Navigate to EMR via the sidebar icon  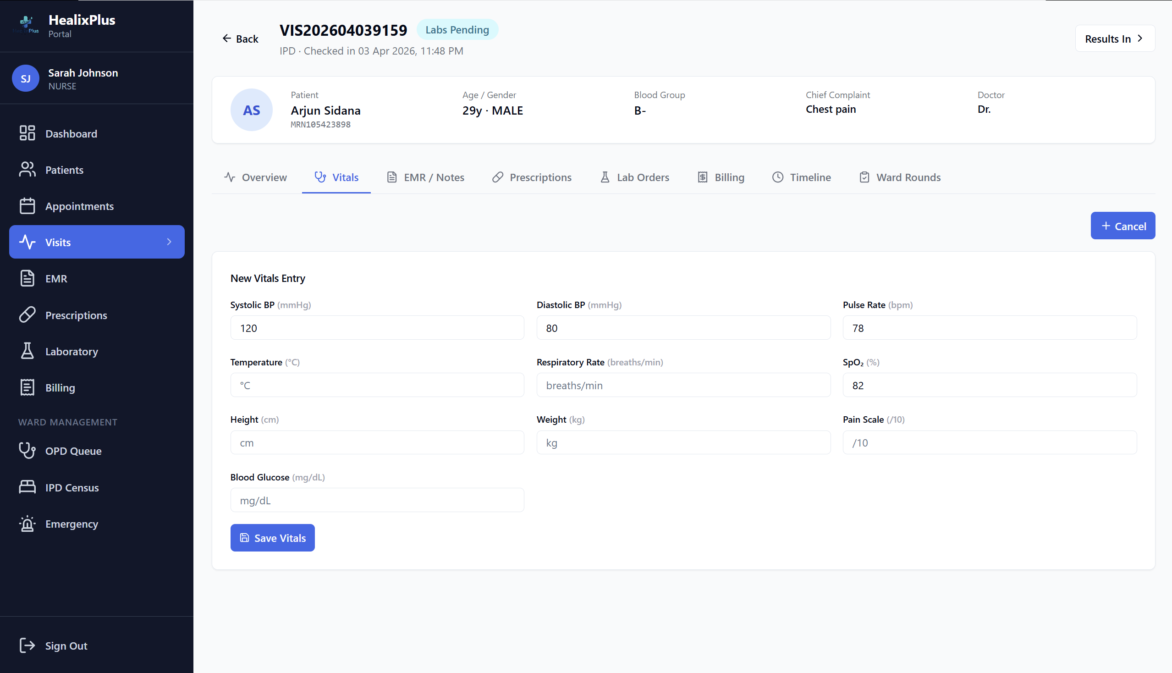pyautogui.click(x=27, y=278)
